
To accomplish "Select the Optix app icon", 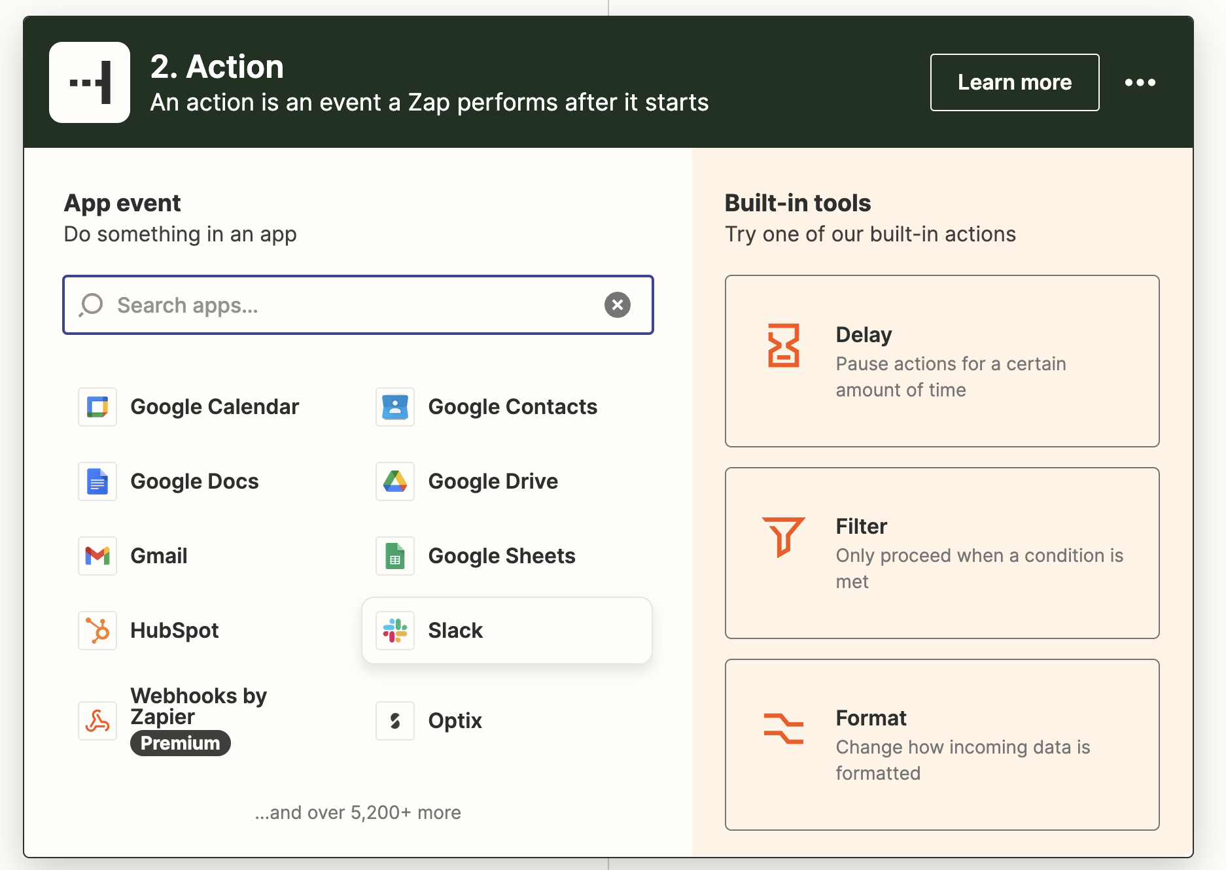I will click(395, 721).
